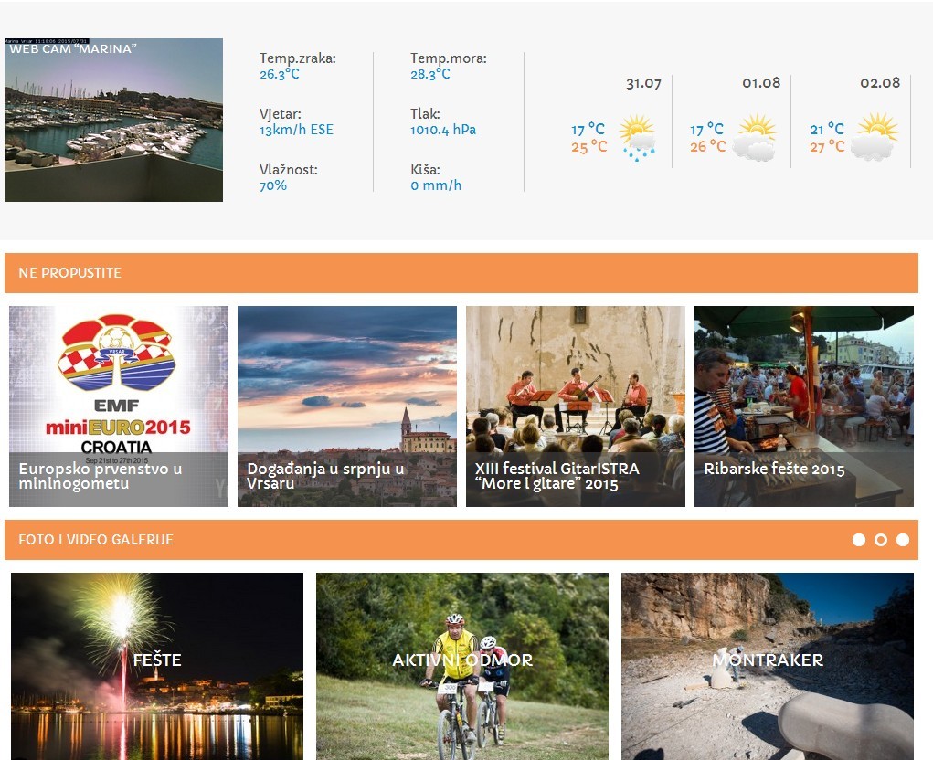933x760 pixels.
Task: Click the Temp.zraka label
Action: 298,58
